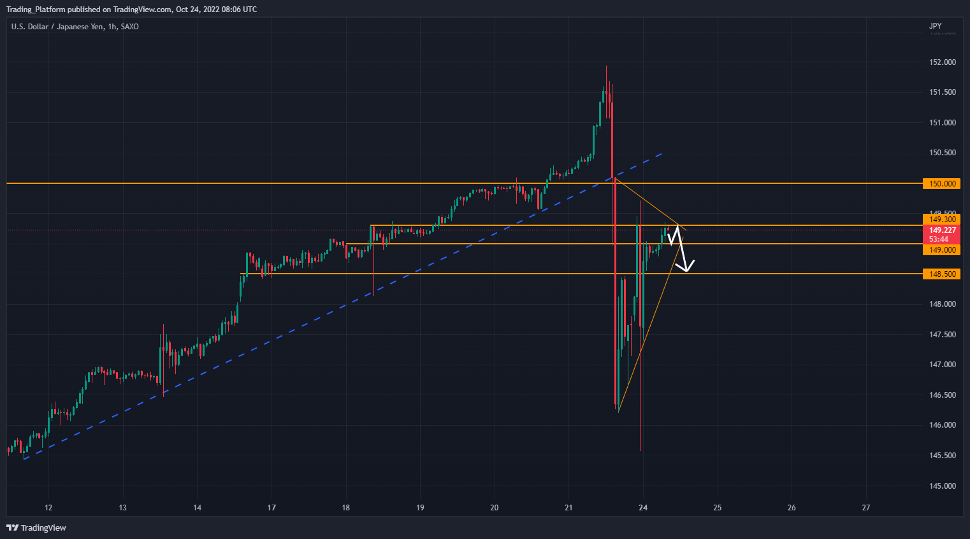Click date 17 on the time axis

271,508
